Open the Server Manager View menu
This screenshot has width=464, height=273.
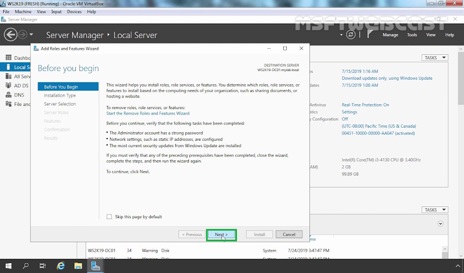click(430, 35)
